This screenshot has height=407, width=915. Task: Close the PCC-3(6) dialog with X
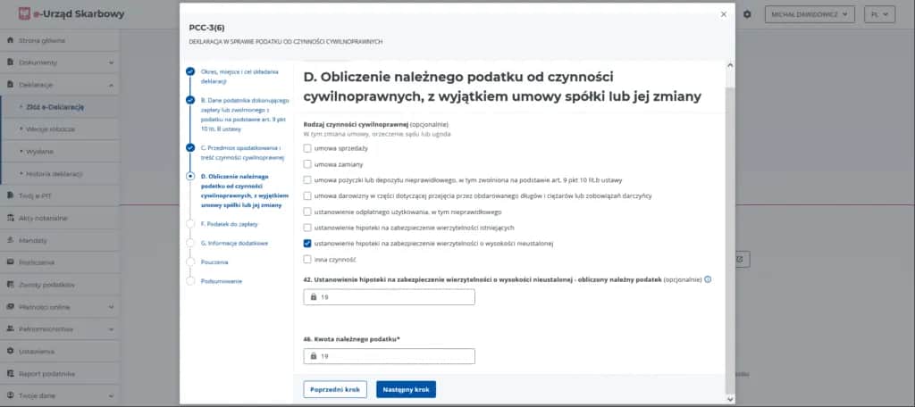pos(724,14)
